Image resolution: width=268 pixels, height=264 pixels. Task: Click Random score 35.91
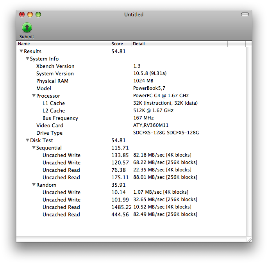coord(118,185)
